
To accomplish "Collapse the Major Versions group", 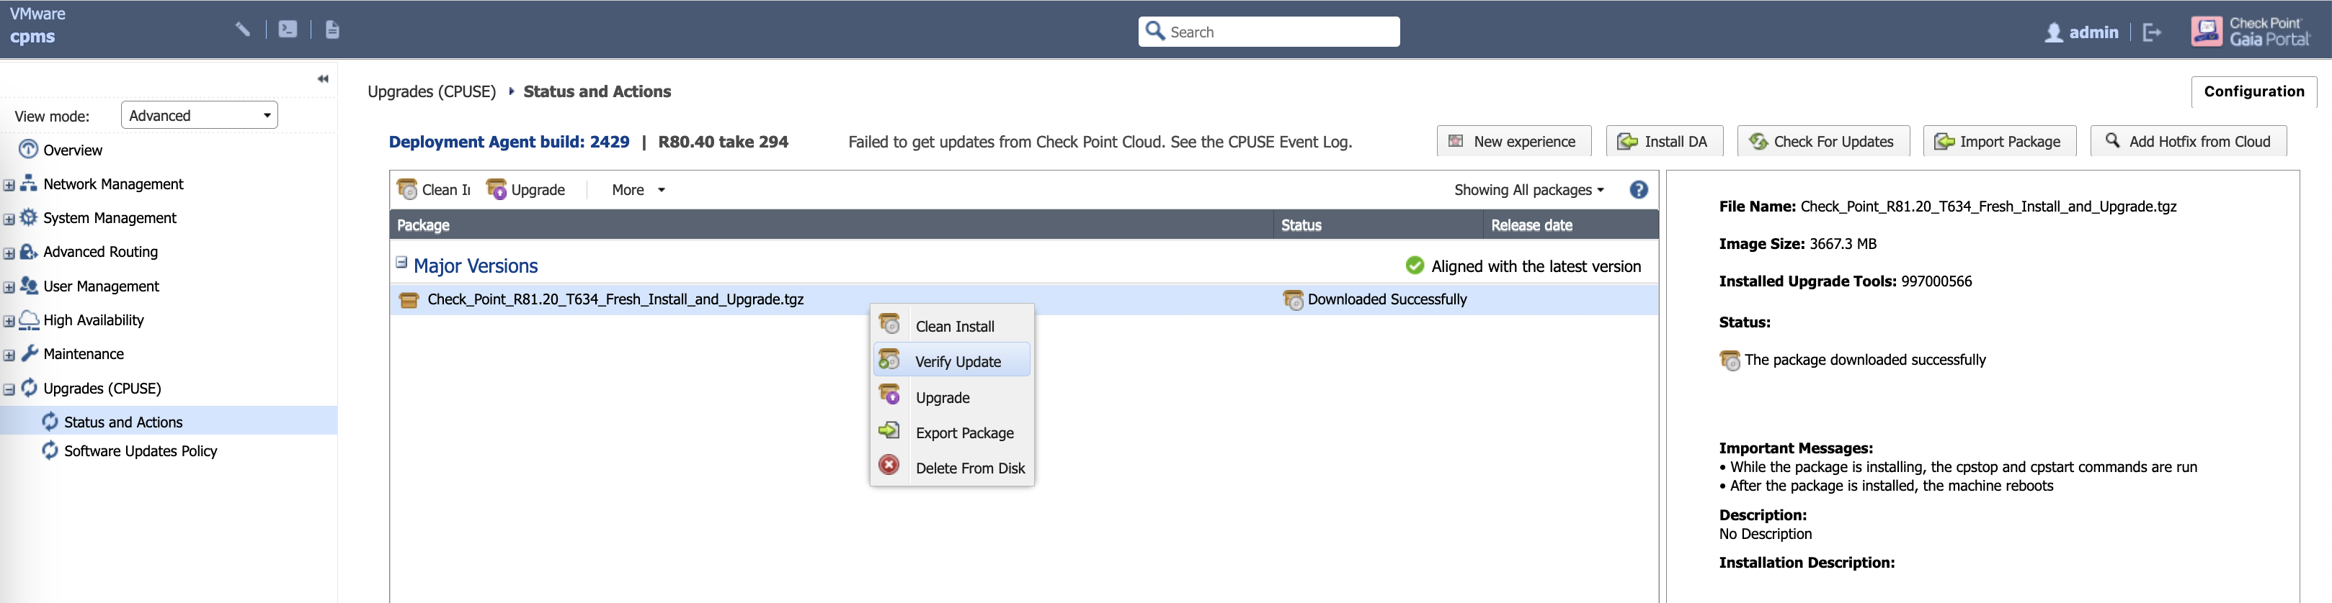I will click(401, 263).
